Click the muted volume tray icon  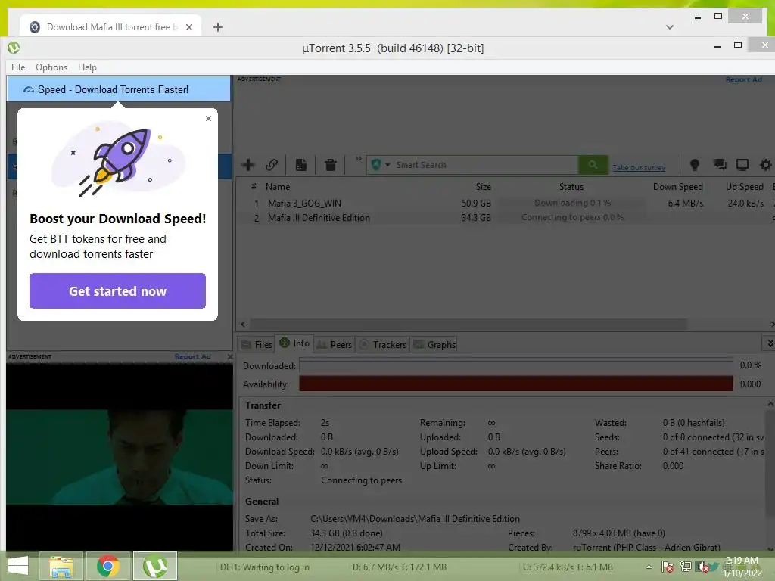[702, 567]
